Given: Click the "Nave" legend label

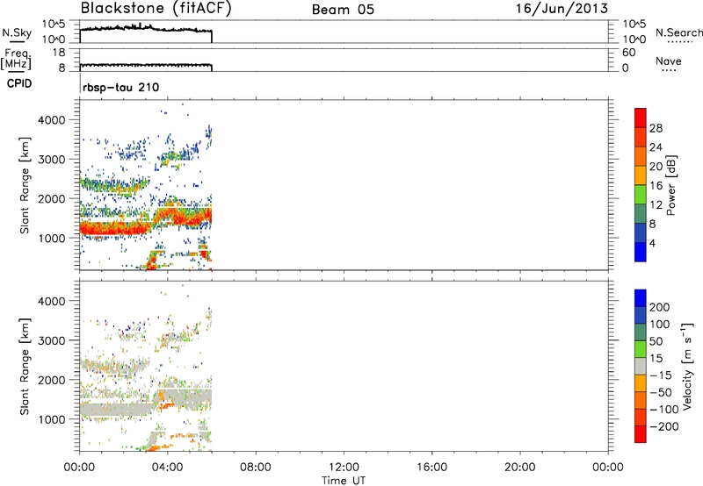Looking at the screenshot, I should click(669, 61).
